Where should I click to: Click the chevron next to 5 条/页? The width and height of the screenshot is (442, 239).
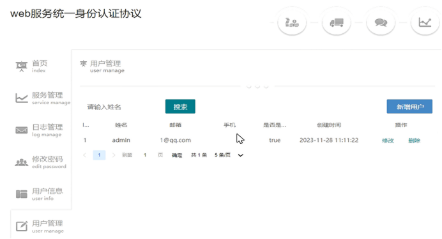(x=240, y=155)
